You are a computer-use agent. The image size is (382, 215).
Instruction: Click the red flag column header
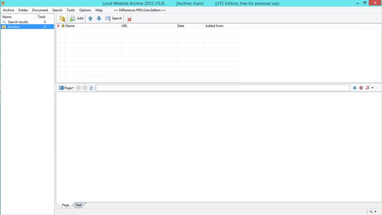click(58, 26)
